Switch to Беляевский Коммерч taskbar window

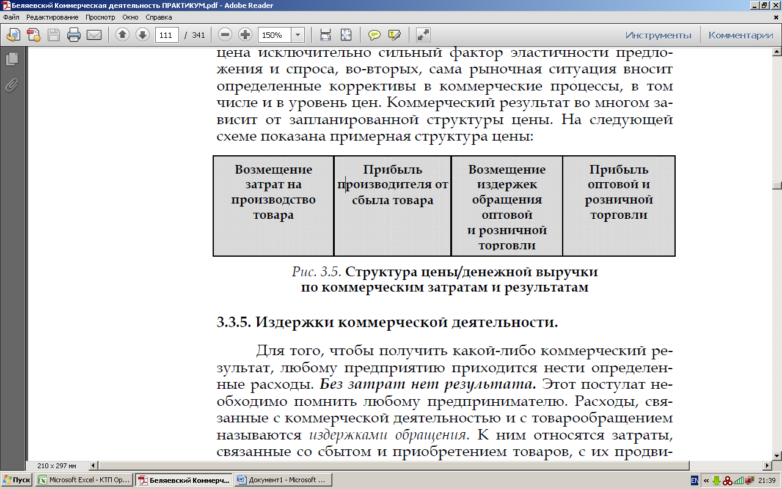tap(183, 480)
